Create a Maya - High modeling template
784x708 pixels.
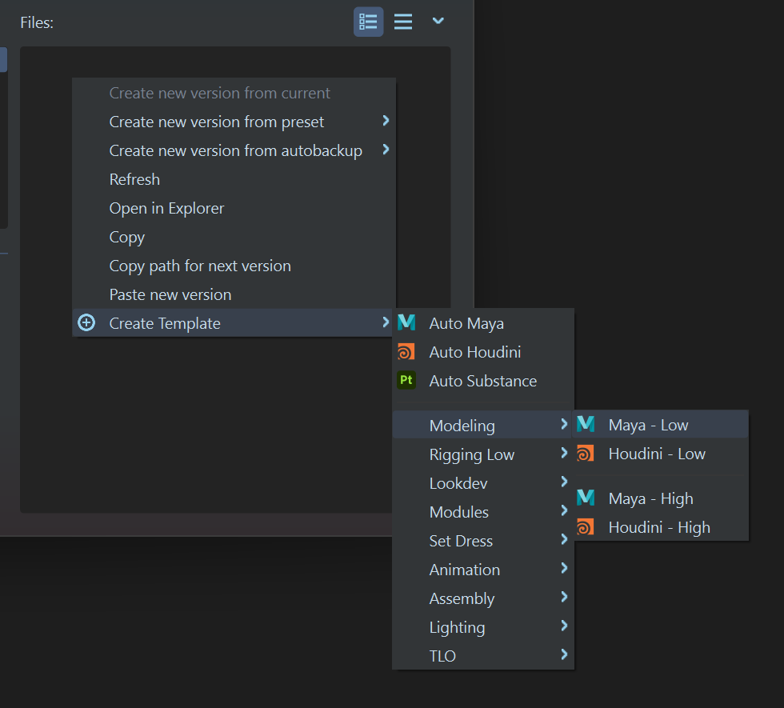(660, 498)
